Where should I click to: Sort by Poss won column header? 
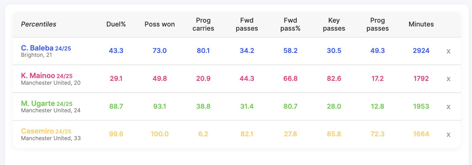click(160, 24)
